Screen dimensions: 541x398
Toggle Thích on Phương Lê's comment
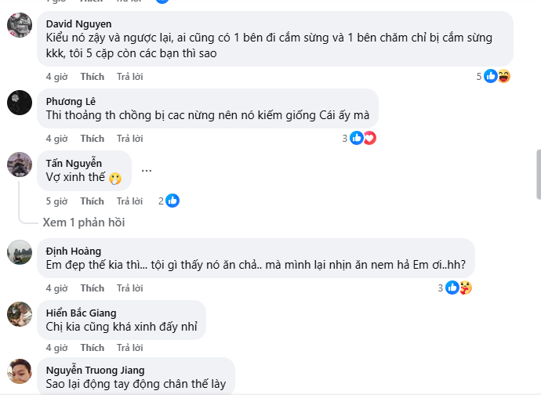[92, 139]
